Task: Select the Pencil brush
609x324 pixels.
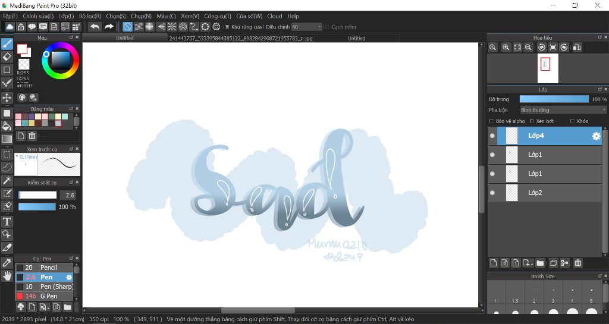Action: click(x=44, y=268)
